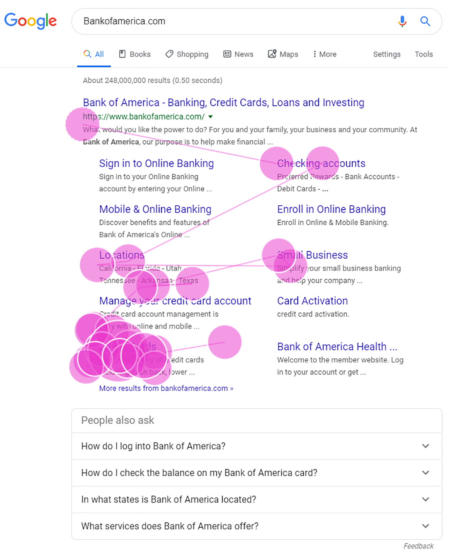The width and height of the screenshot is (449, 559).
Task: Open 'Sign in to Online Banking' link
Action: tap(156, 164)
